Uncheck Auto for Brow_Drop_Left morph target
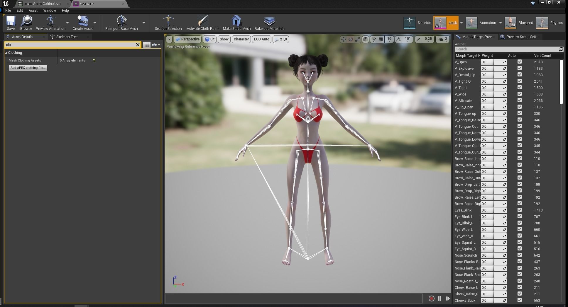This screenshot has height=307, width=568. coord(520,184)
